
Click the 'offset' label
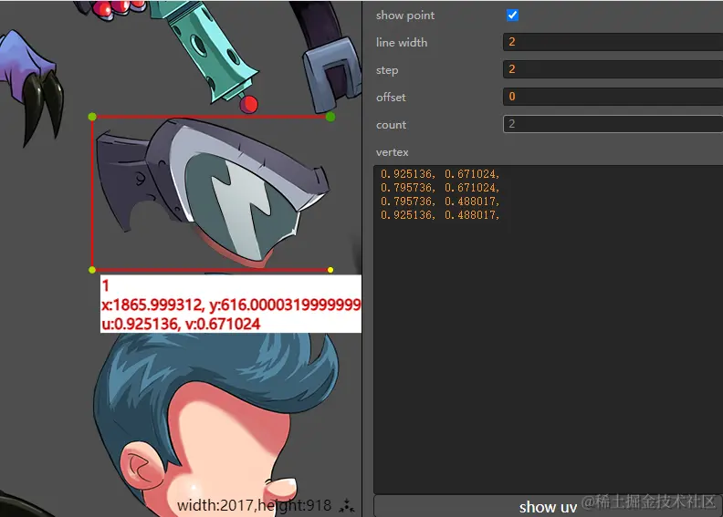tap(391, 98)
